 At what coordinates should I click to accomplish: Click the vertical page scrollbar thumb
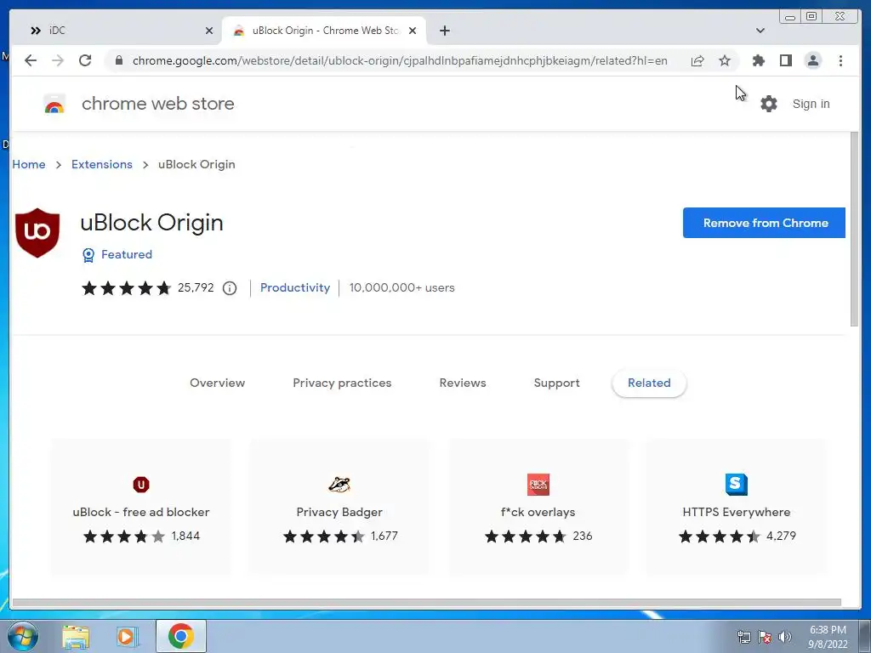tap(854, 229)
